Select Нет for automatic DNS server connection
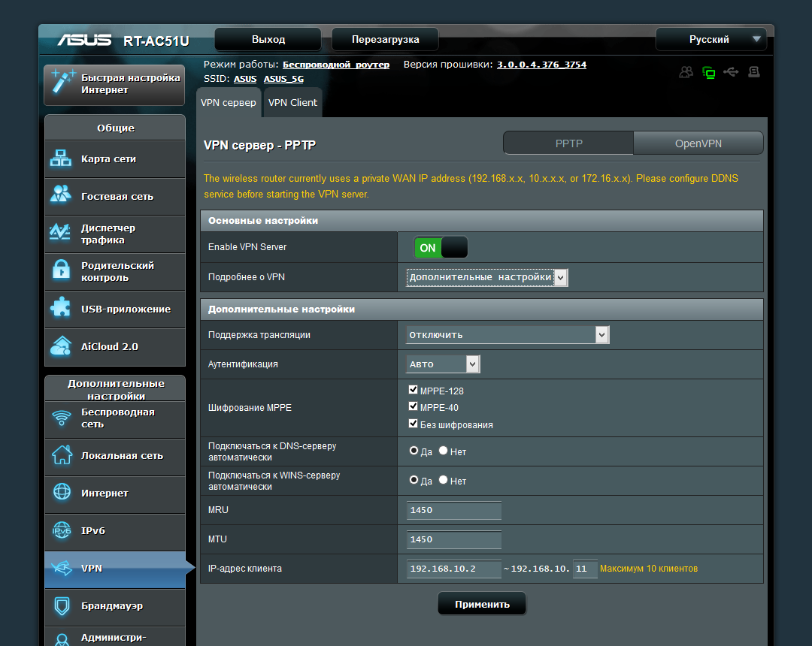 click(444, 451)
